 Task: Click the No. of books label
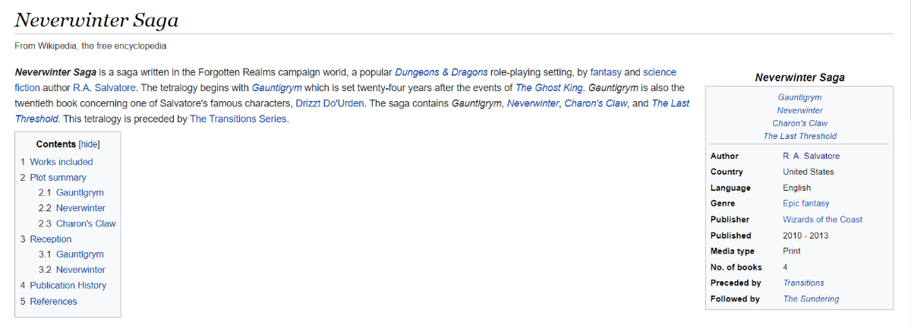(736, 267)
